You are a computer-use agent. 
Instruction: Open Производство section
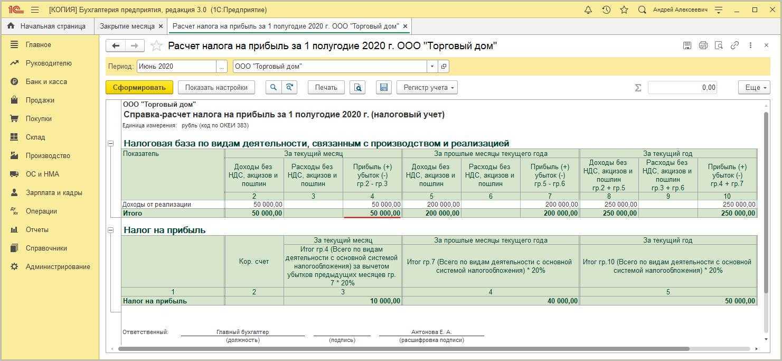tap(48, 155)
